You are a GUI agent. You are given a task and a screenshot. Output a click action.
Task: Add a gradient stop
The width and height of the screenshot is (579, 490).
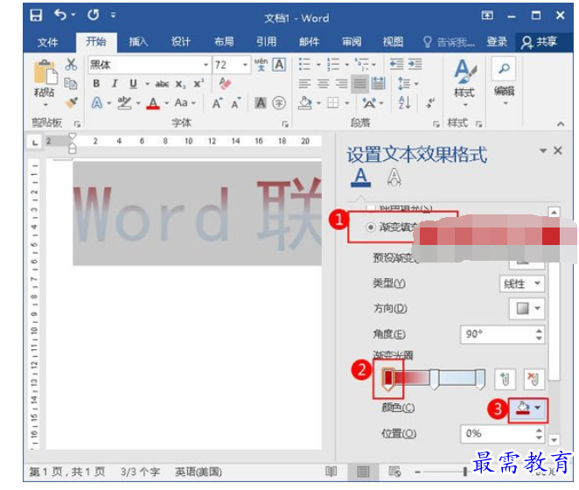[x=505, y=379]
